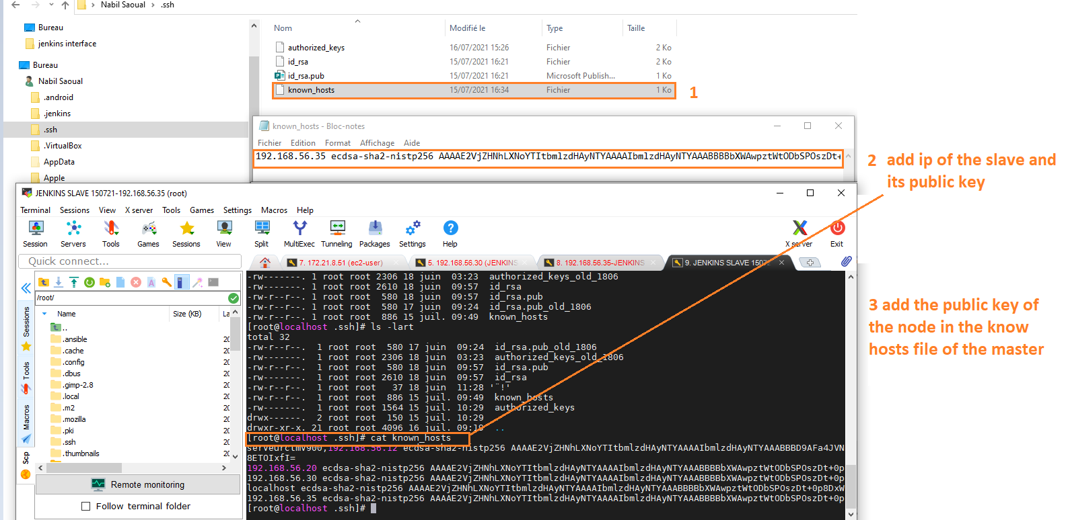Click the download selected files icon
1068x520 pixels.
59,282
